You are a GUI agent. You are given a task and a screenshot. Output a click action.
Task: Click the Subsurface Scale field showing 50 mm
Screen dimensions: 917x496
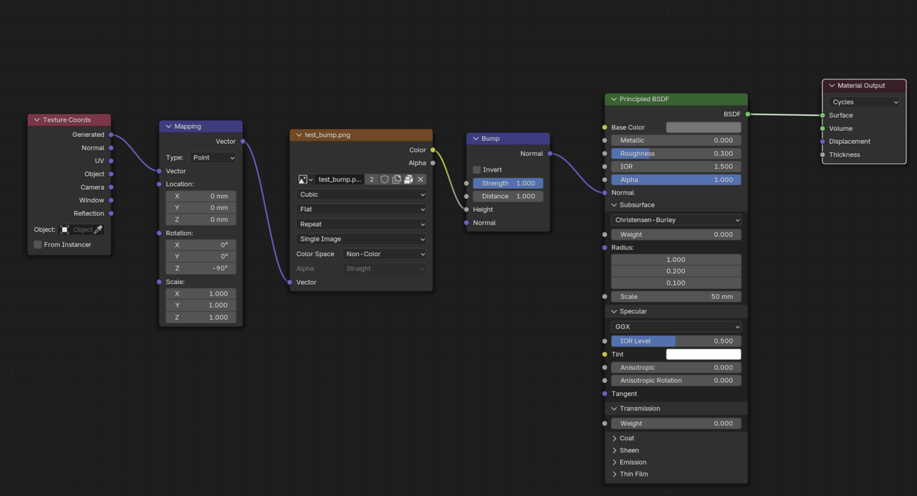click(x=676, y=296)
